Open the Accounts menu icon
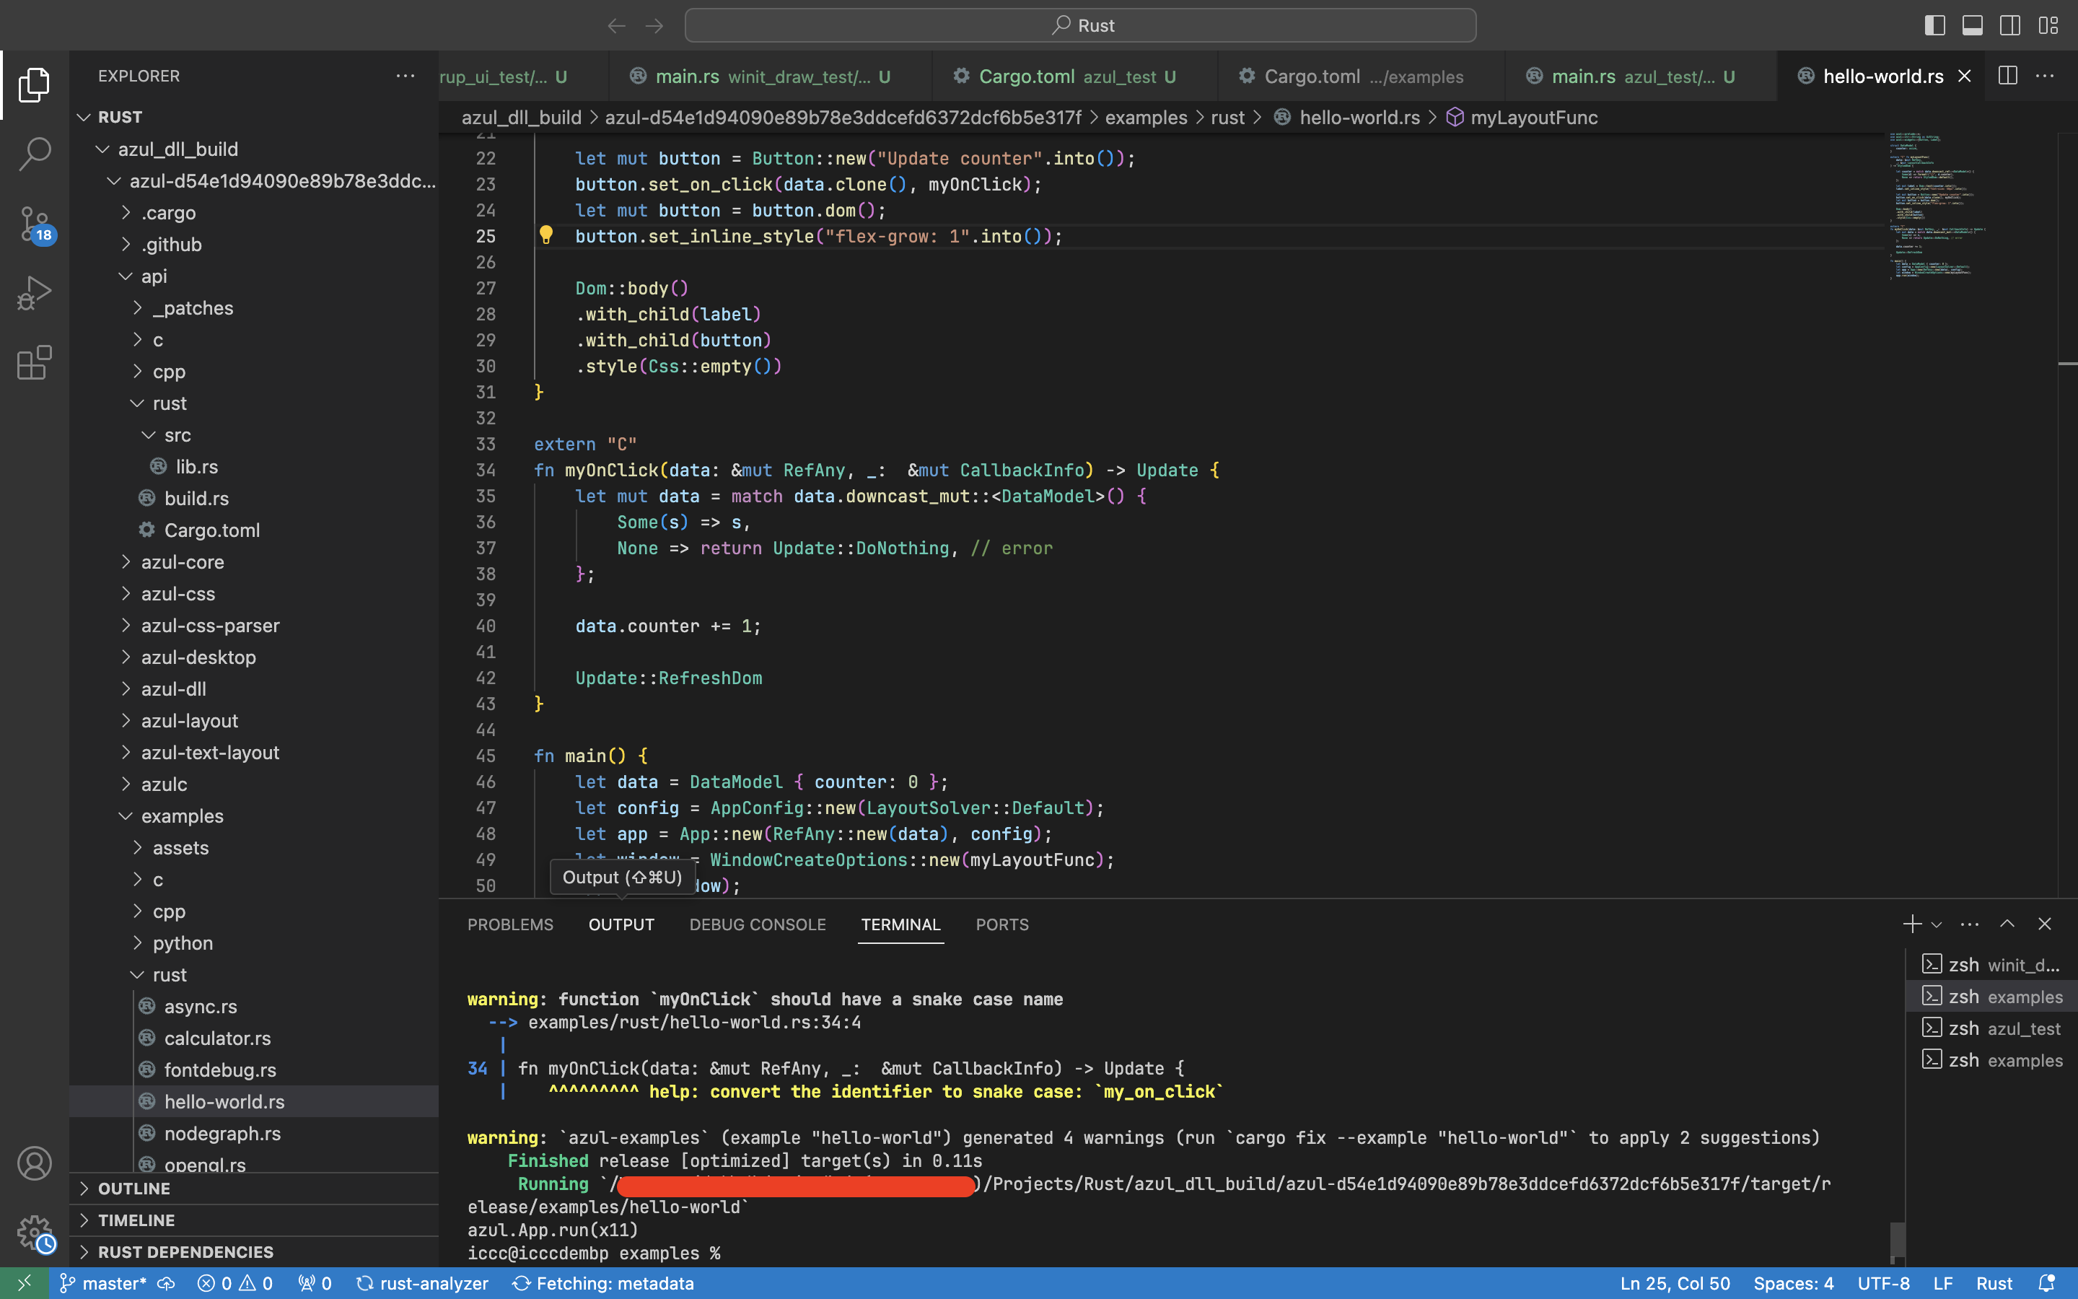Image resolution: width=2078 pixels, height=1299 pixels. pos(35,1163)
